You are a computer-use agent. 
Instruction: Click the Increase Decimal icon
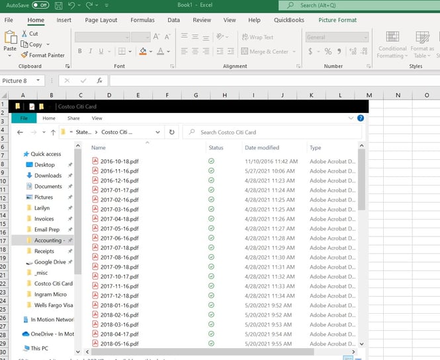[x=353, y=52]
